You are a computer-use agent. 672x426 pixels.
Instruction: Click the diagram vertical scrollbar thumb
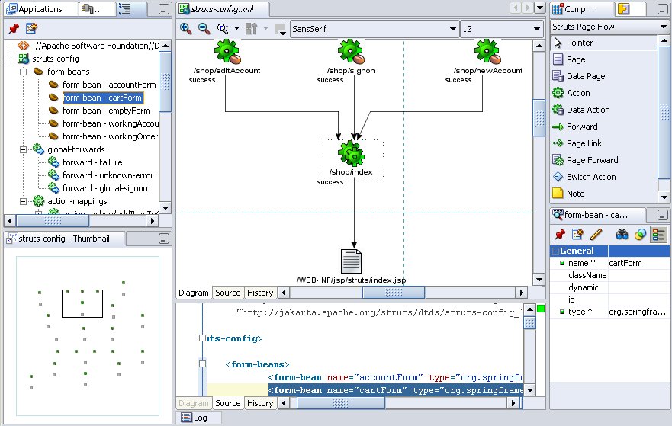click(x=539, y=117)
